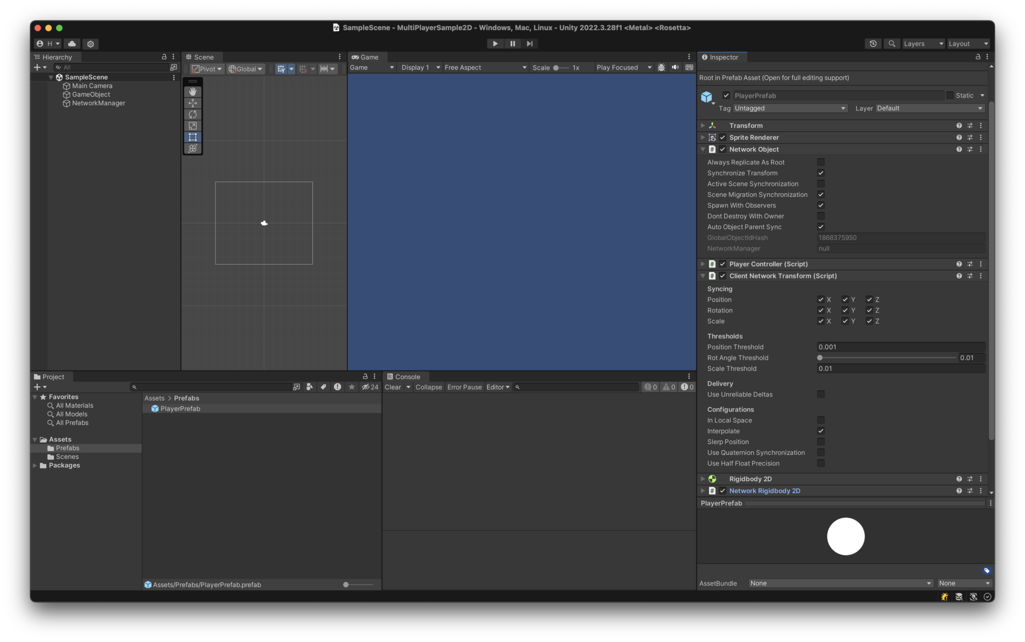Screen dimensions: 1025x642
Task: Toggle Error Pause in Console
Action: 464,387
